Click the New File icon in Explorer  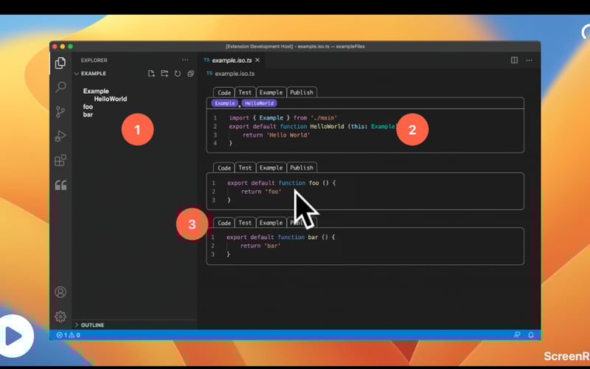click(x=151, y=73)
